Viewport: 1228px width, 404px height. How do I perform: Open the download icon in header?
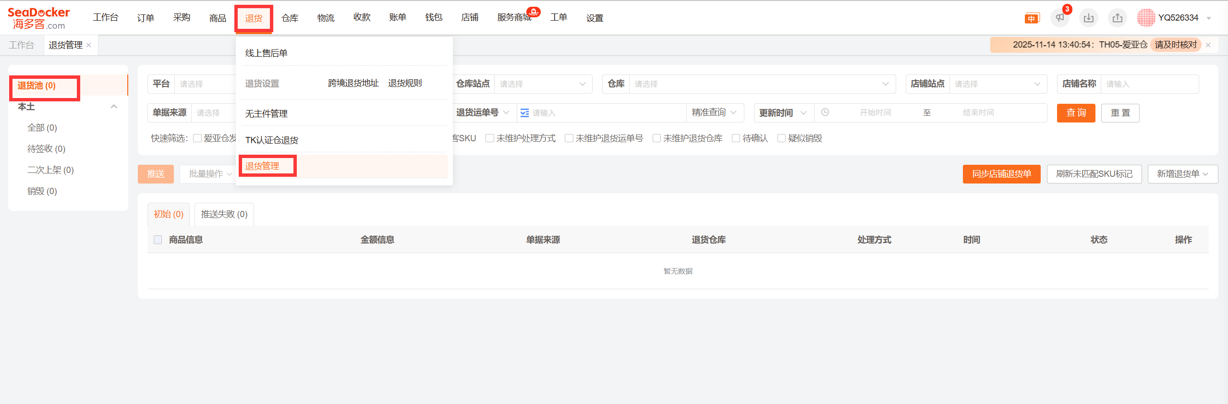pyautogui.click(x=1089, y=18)
